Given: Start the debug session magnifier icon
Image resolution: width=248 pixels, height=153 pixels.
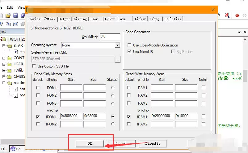Looking at the screenshot, I should (x=227, y=15).
